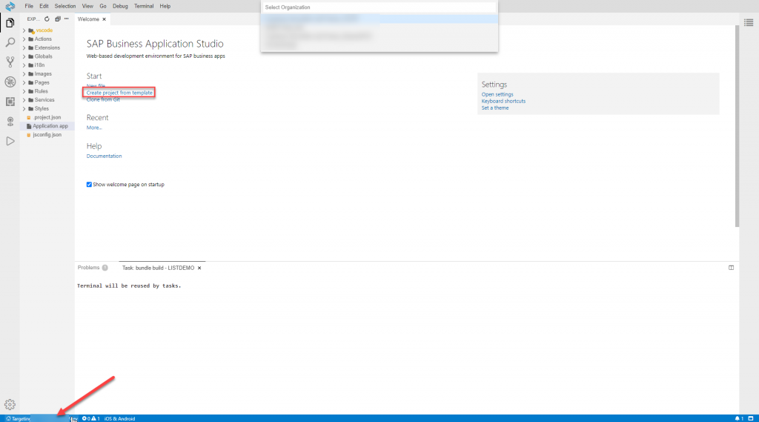Open the Debug menu
Screen dimensions: 759x422
point(120,6)
